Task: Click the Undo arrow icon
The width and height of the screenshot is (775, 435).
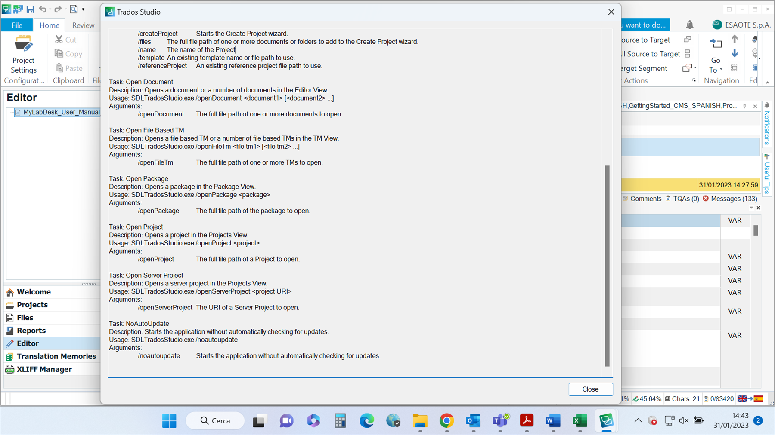Action: coord(42,9)
